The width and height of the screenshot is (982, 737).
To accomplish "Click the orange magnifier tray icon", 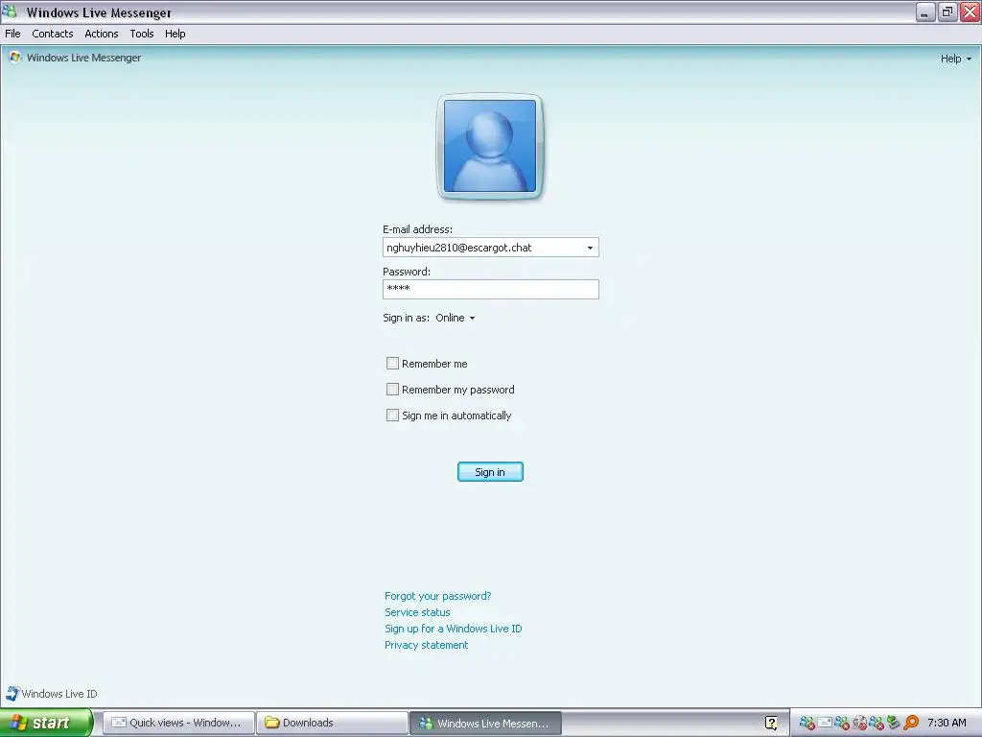I will coord(911,723).
